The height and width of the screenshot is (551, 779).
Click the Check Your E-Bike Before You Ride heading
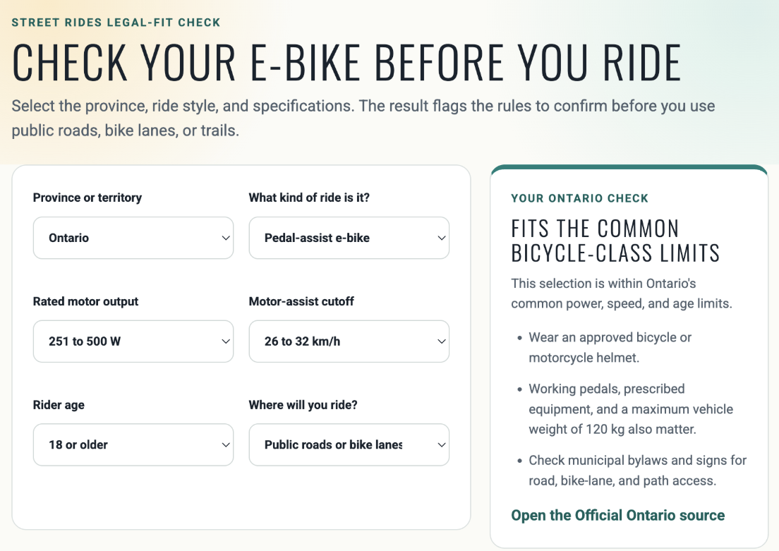click(x=346, y=63)
